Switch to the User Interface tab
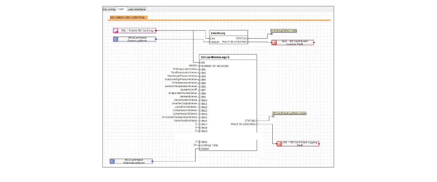437x182 pixels. tap(136, 9)
